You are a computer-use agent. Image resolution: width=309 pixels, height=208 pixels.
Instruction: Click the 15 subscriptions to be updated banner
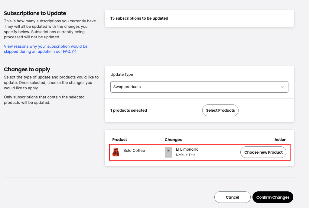click(199, 18)
